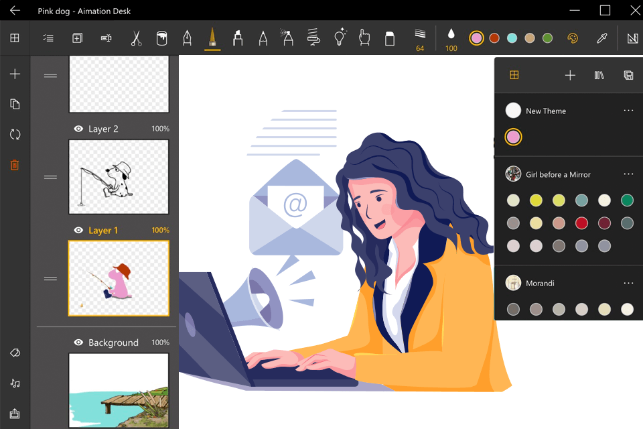This screenshot has height=429, width=643.
Task: Select the Girl before a Mirror palette title
Action: point(558,174)
